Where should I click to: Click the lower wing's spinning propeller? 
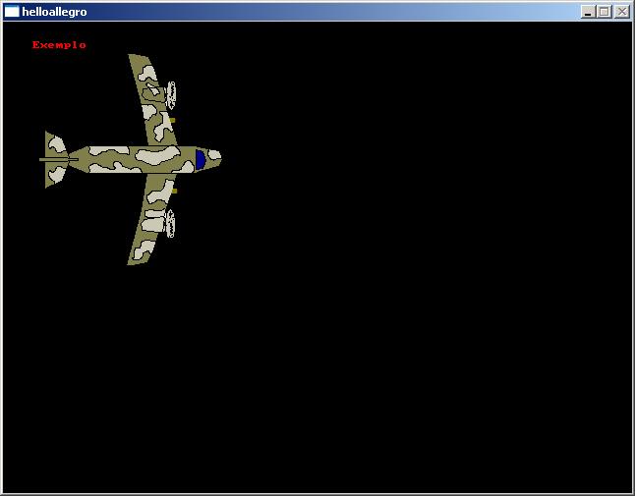pos(171,223)
